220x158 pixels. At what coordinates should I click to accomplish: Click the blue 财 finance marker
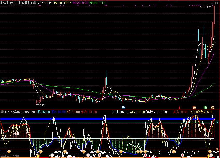124,107
